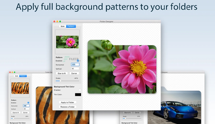Click the tiger stripe pattern thumbnail
This screenshot has height=124, width=215.
20,88
